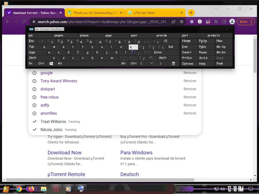Bookmark this page with the star icon
The width and height of the screenshot is (259, 194).
click(x=182, y=22)
